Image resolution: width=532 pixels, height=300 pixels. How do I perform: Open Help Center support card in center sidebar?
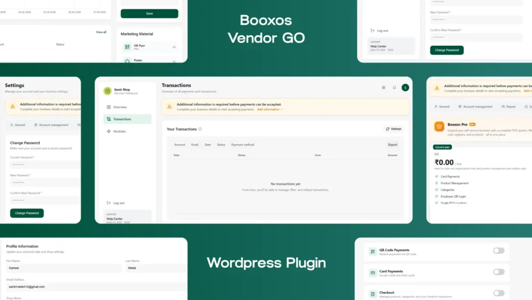(127, 217)
